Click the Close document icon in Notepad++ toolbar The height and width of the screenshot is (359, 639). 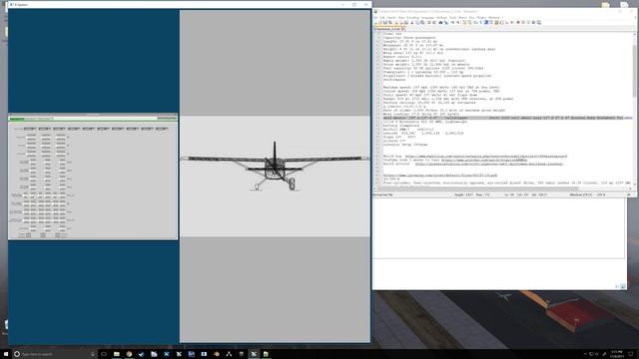coord(396,22)
